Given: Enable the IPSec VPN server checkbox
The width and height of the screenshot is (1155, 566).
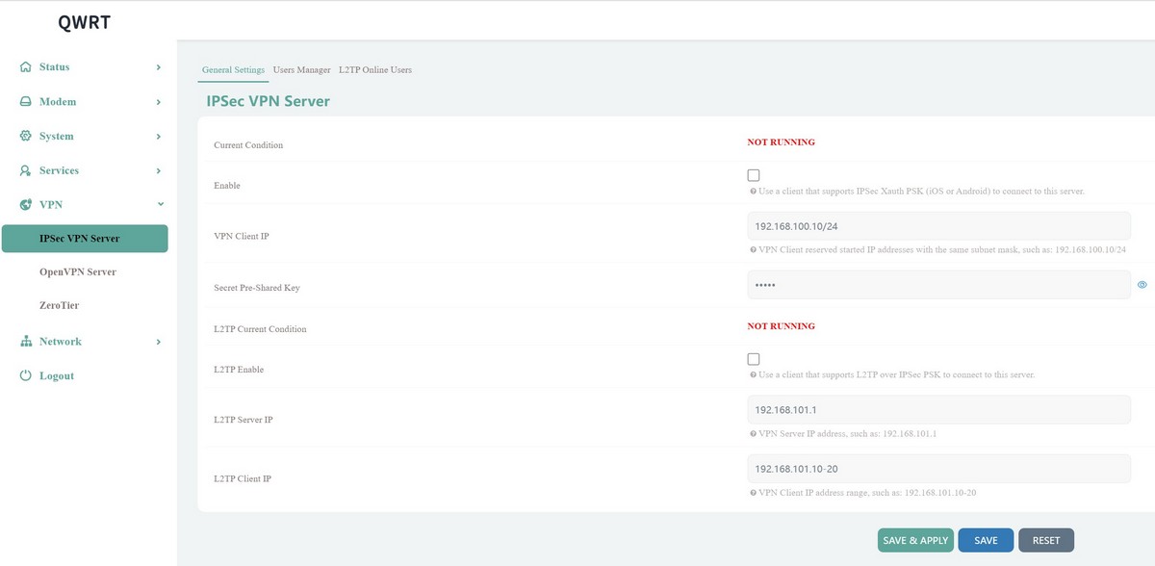Looking at the screenshot, I should (x=754, y=175).
